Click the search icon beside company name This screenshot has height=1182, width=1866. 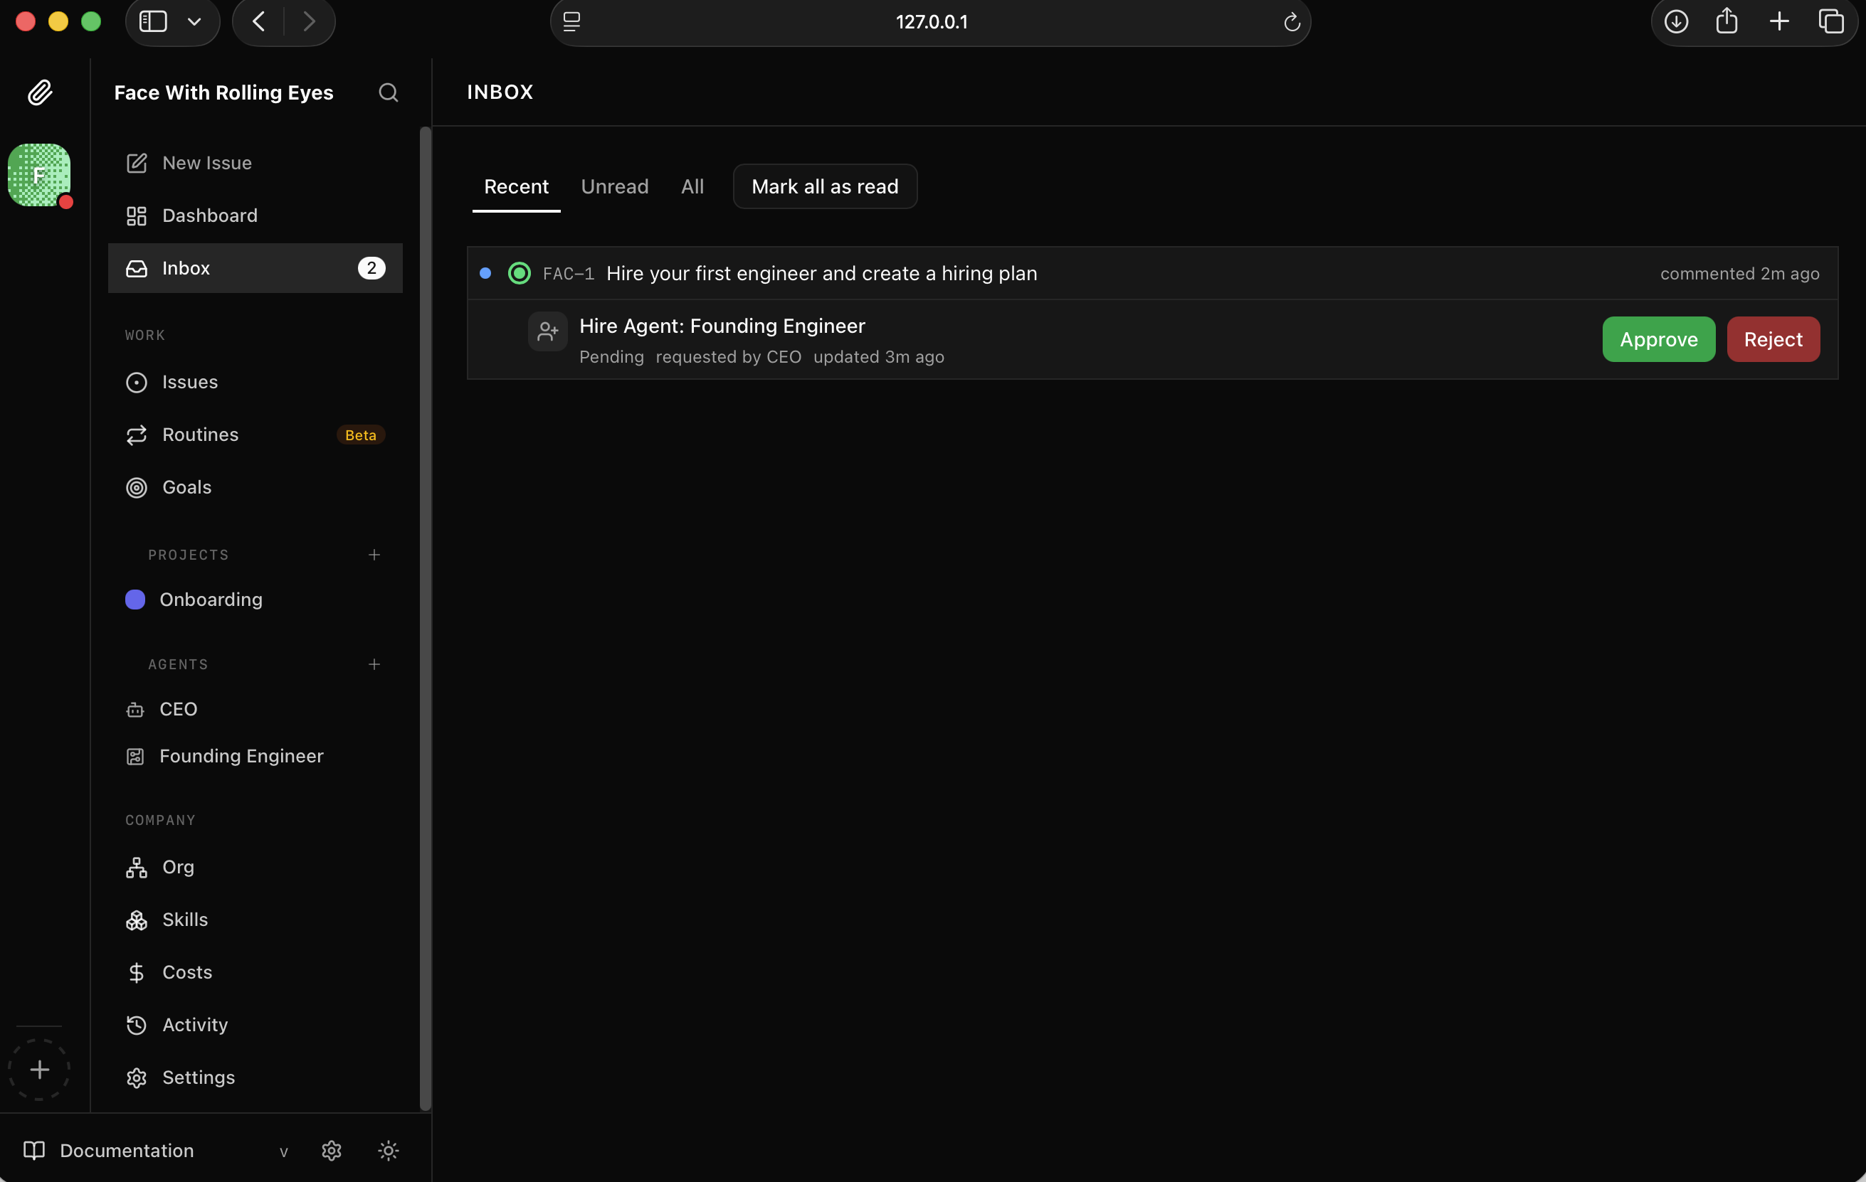pos(389,93)
